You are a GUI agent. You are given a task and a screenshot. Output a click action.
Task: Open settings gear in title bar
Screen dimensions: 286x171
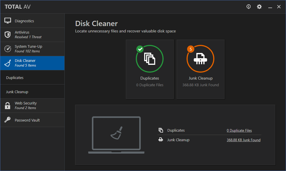pyautogui.click(x=259, y=7)
